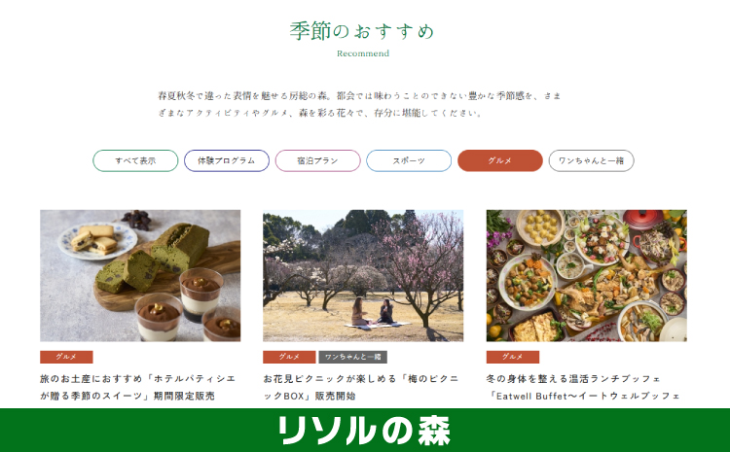This screenshot has width=730, height=452.
Task: Open ホテルパティシエが贈る季節のスイーツ article title
Action: (x=138, y=388)
